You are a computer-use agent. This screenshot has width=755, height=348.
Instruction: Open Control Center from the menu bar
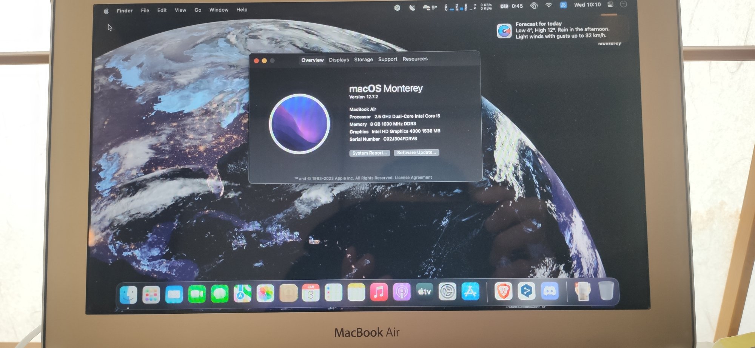point(610,5)
